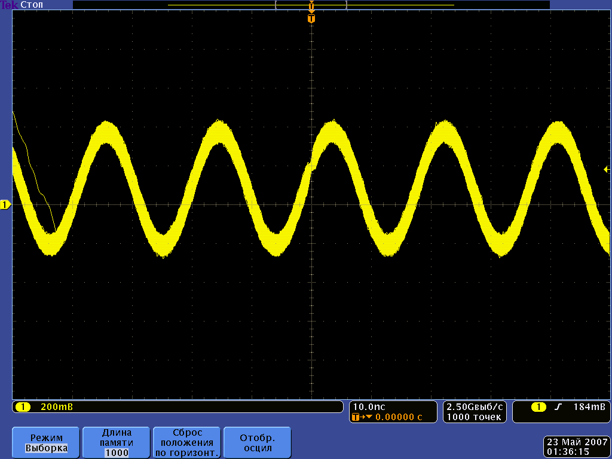Click the 10.0nс timebase readout
Viewport: 612px width, 459px height.
click(x=369, y=406)
